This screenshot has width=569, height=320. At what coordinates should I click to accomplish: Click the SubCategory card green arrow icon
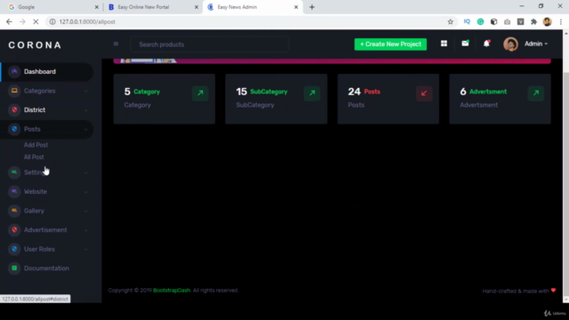coord(312,92)
